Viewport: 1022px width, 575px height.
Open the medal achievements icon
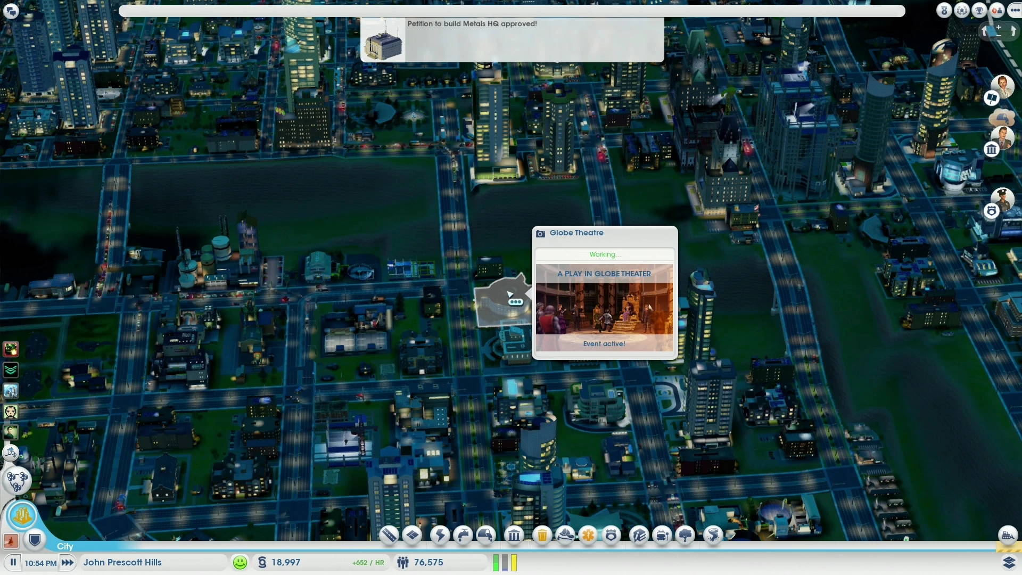(944, 10)
